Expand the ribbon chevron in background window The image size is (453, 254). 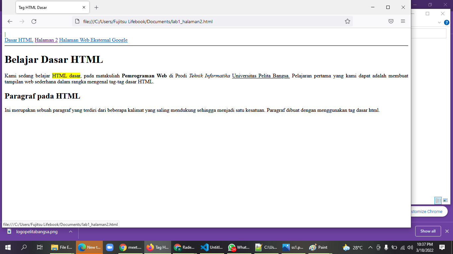(x=439, y=22)
